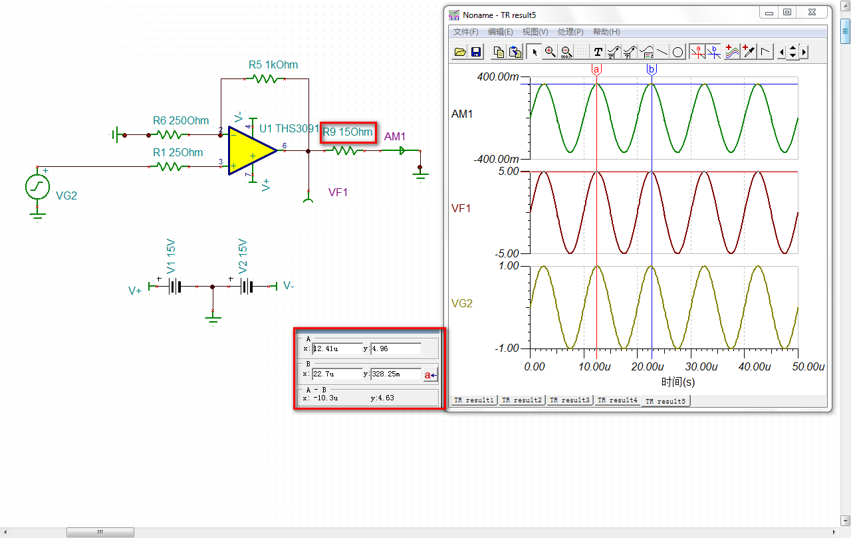Click the vertical scrollbar thumb of schematic

pyautogui.click(x=846, y=30)
